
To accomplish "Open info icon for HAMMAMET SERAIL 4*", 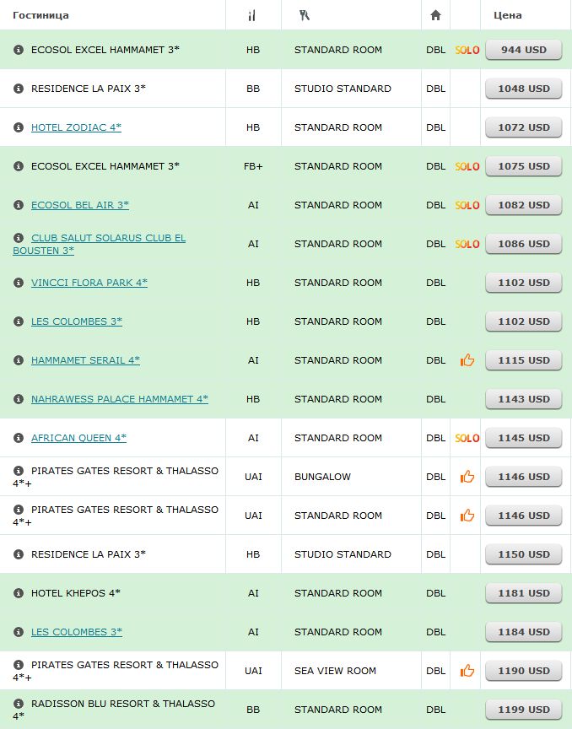I will click(18, 360).
